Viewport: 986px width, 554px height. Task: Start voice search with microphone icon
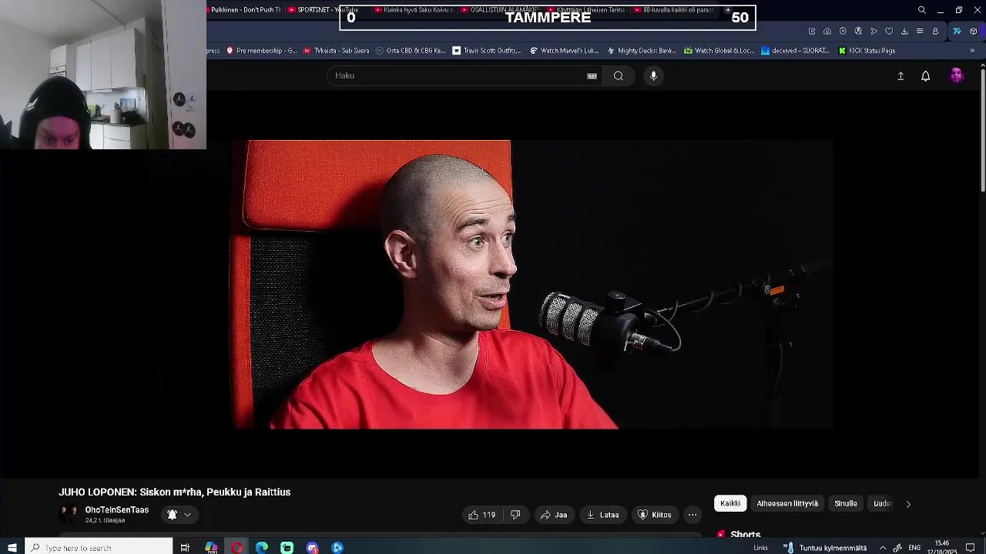tap(653, 75)
